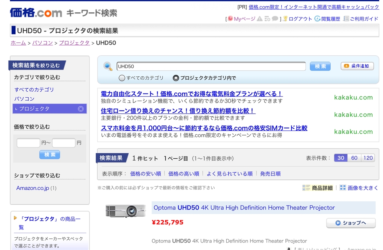Click the パソコン breadcrumb link
The image size is (383, 250).
(43, 43)
